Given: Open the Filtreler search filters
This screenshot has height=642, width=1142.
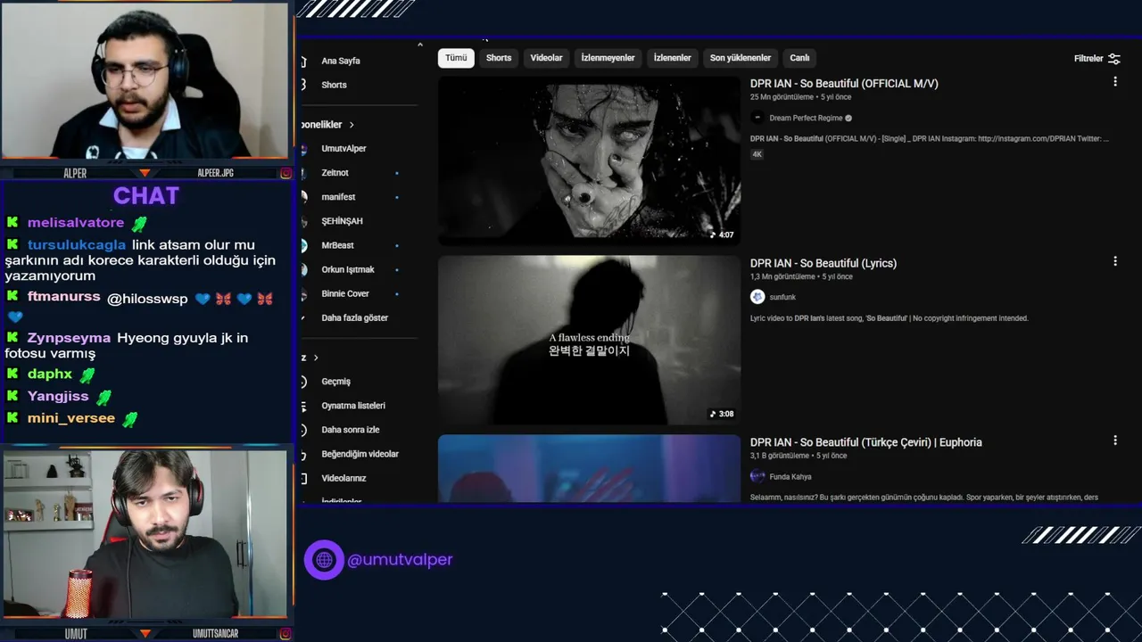Looking at the screenshot, I should [1097, 59].
